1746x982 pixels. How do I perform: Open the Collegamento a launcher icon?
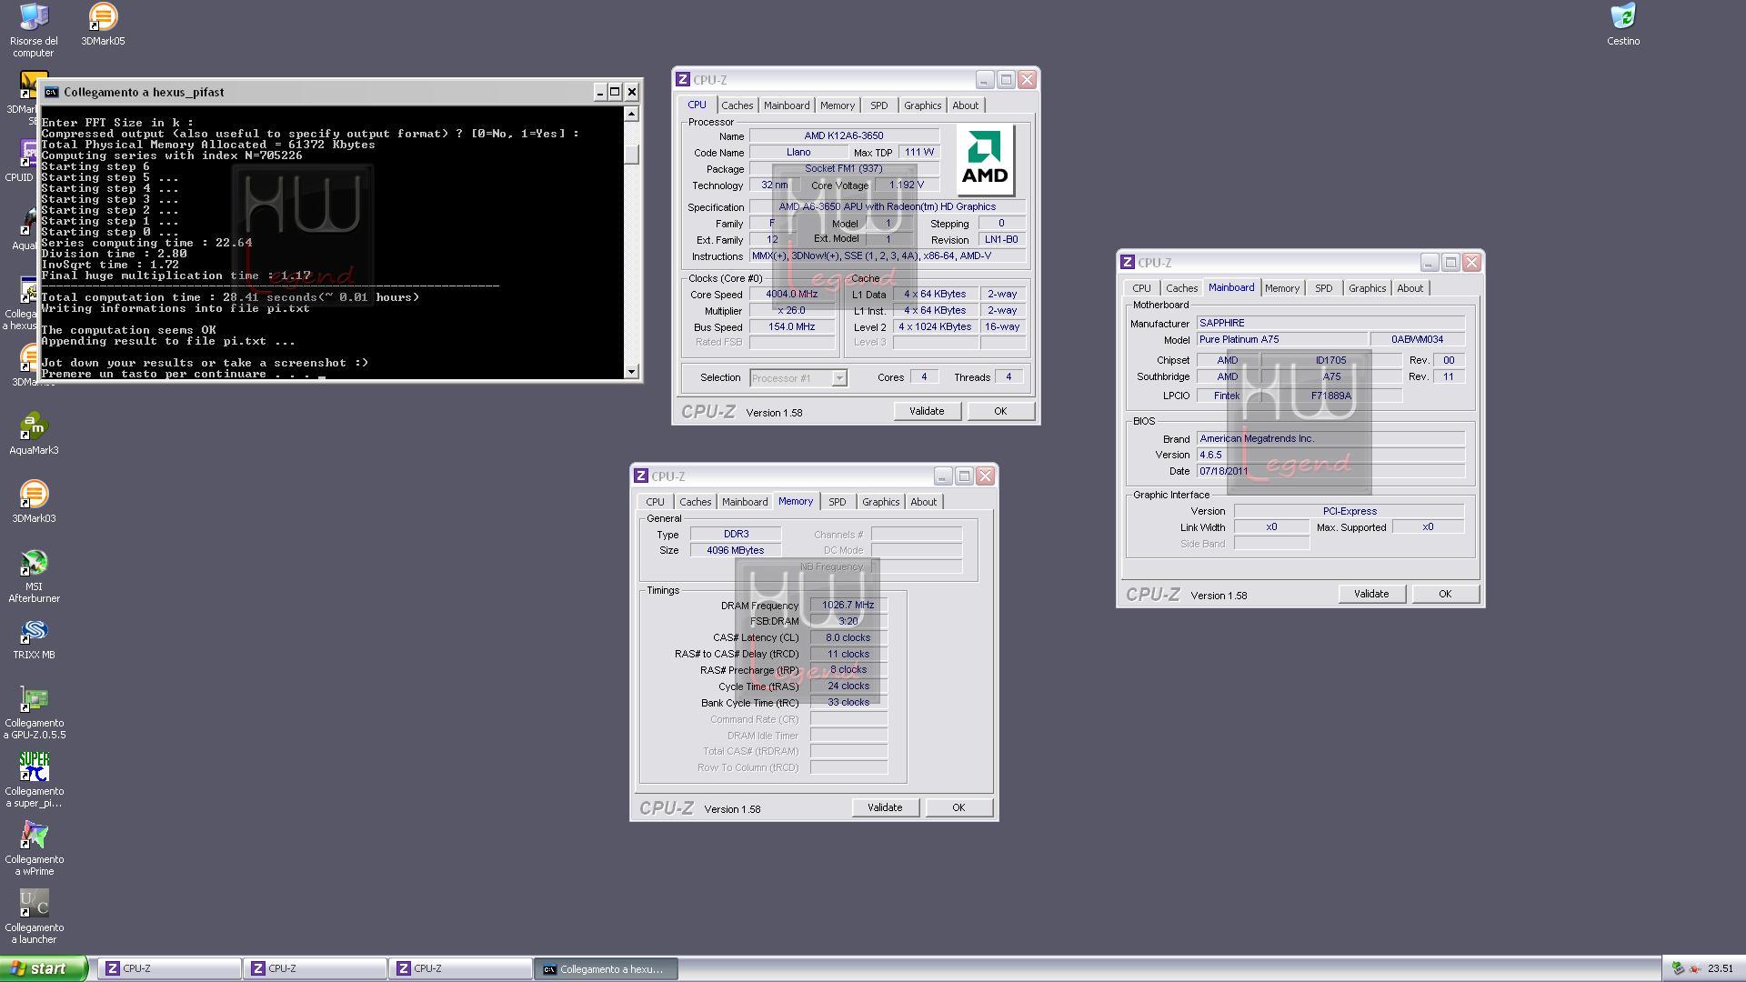pyautogui.click(x=34, y=917)
